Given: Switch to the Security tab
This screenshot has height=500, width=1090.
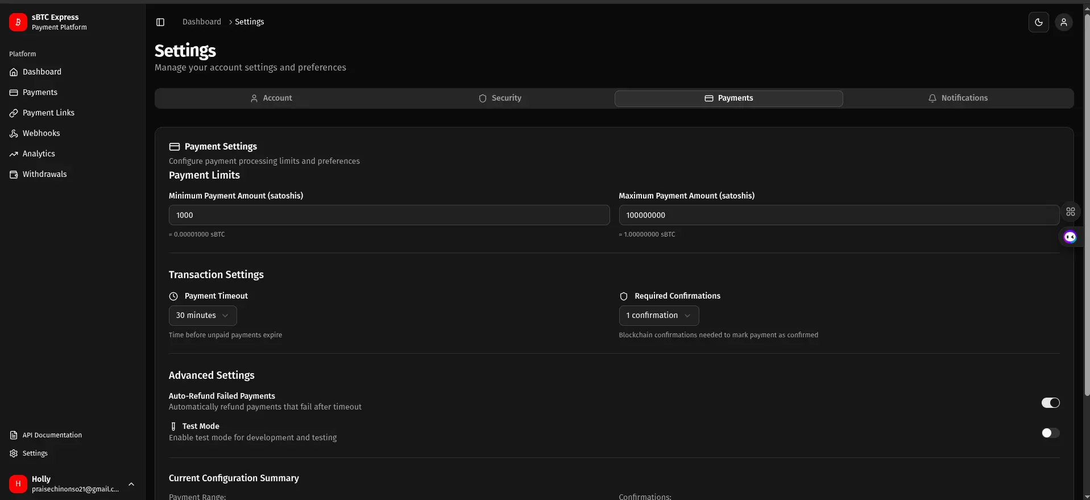Looking at the screenshot, I should pos(500,98).
